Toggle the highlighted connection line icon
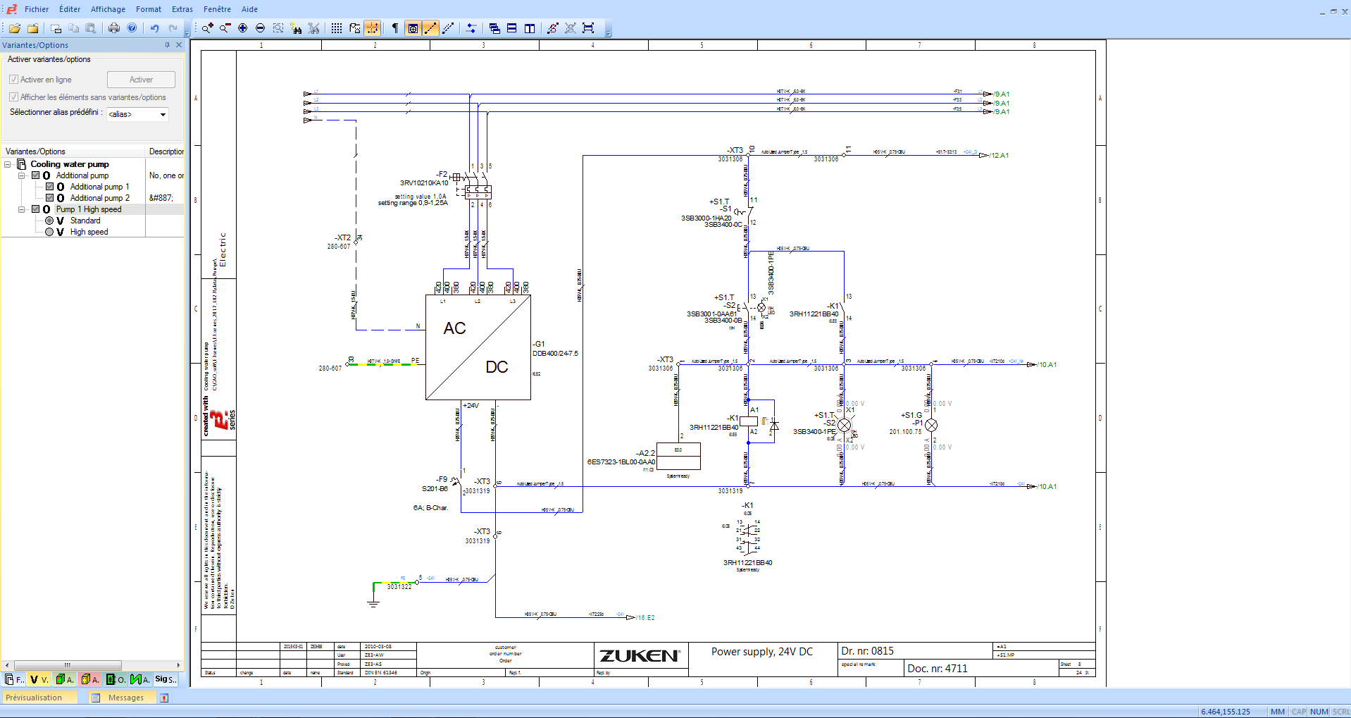This screenshot has width=1351, height=718. pyautogui.click(x=430, y=28)
